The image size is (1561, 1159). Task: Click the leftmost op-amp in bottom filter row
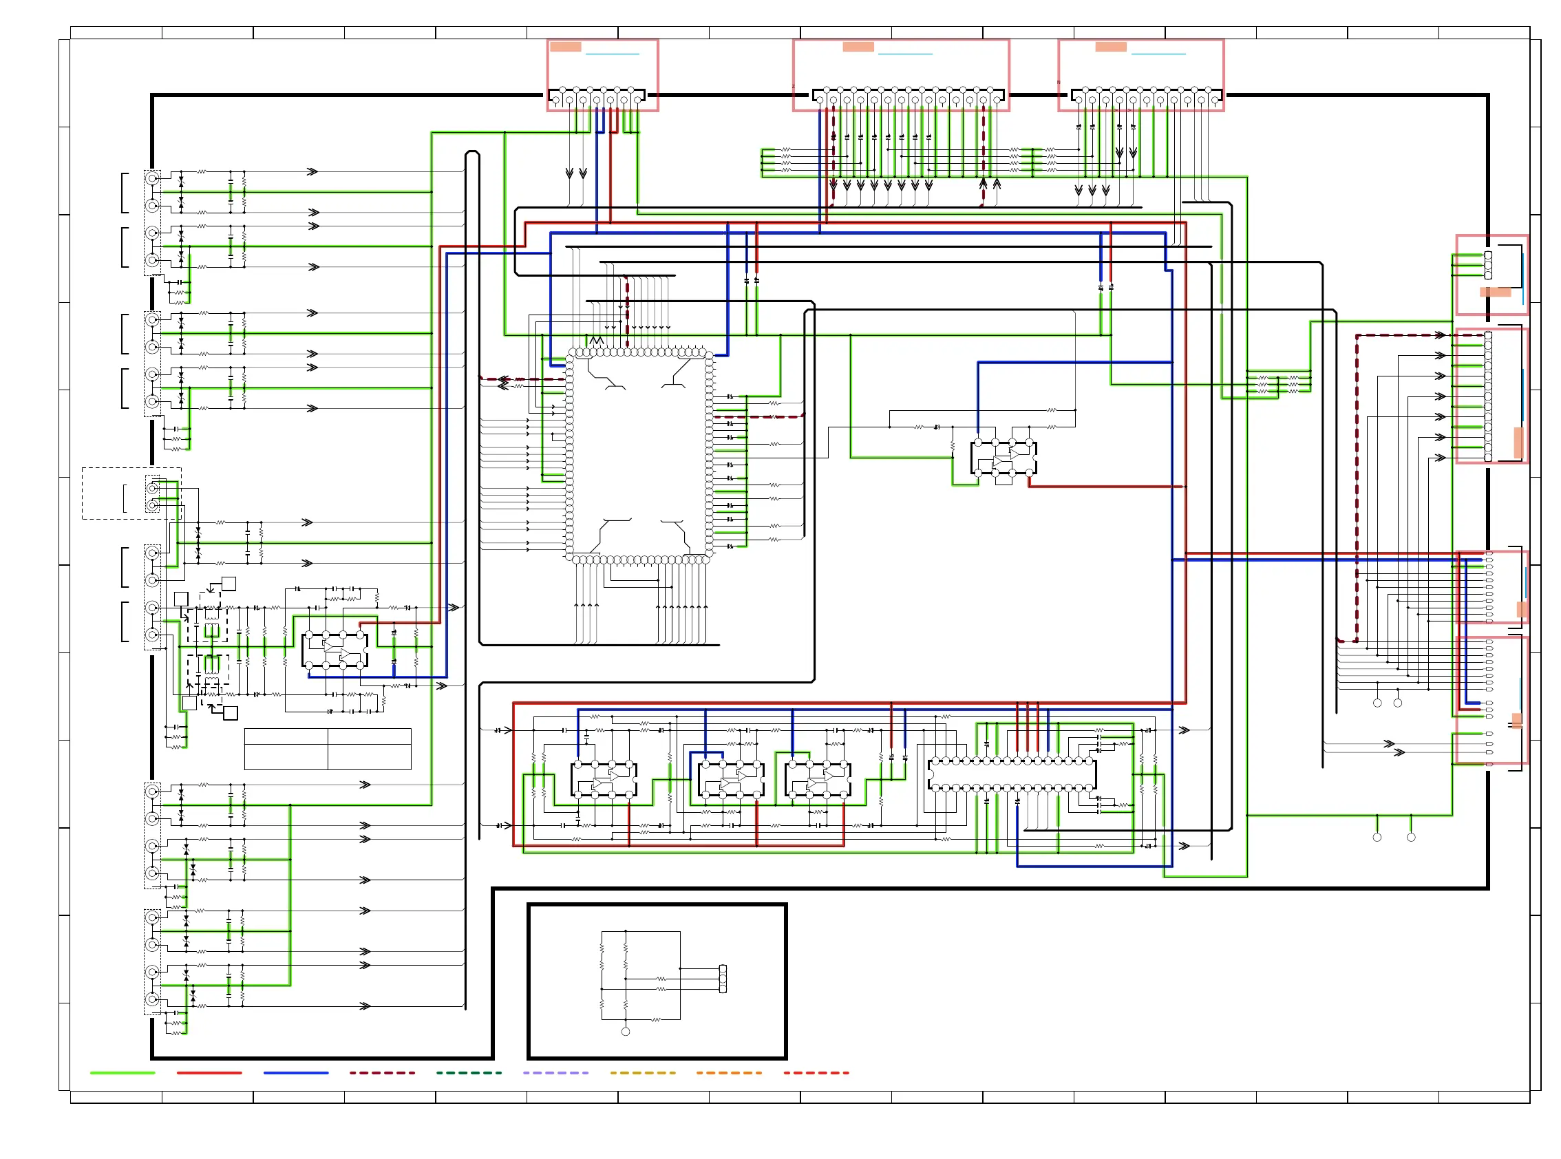[604, 779]
